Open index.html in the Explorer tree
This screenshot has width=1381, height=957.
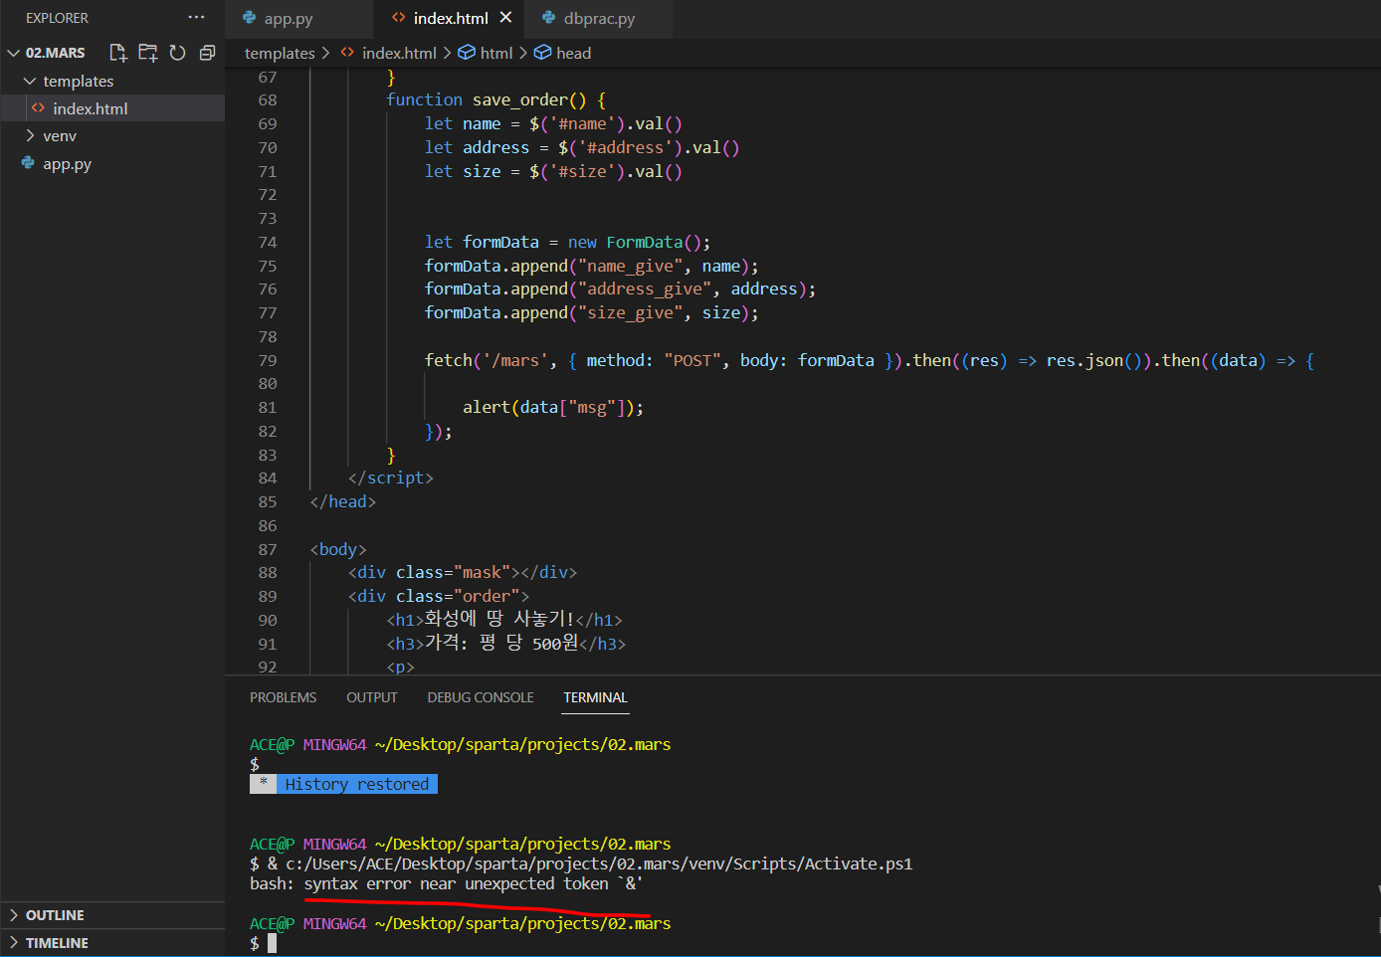(x=112, y=108)
